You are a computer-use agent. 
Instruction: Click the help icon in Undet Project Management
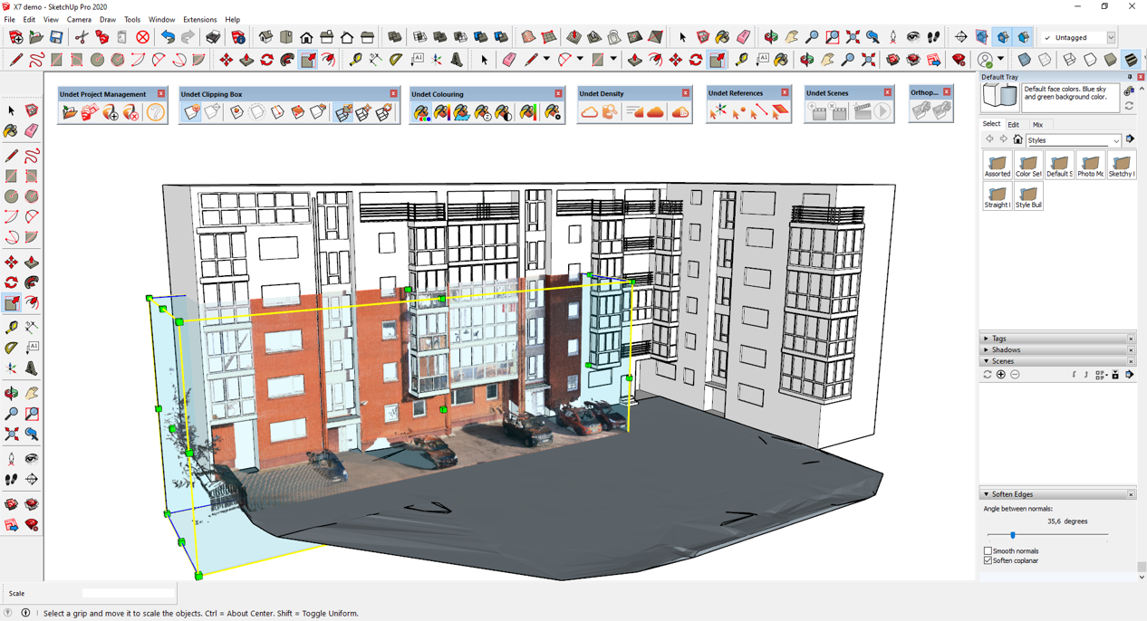(x=155, y=112)
